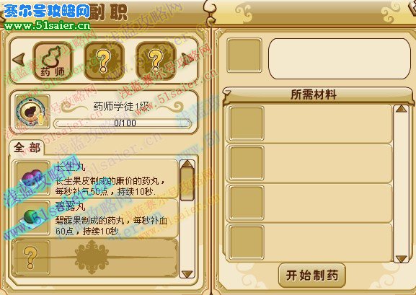
Task: Click materials list scroll-up arrow
Action: point(401,109)
